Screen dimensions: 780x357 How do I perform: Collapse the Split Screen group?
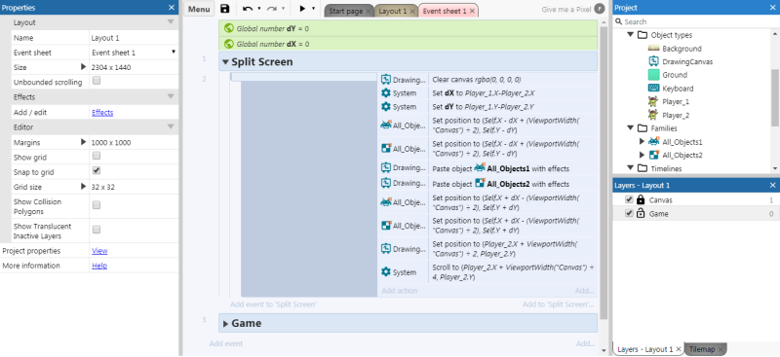(x=226, y=62)
